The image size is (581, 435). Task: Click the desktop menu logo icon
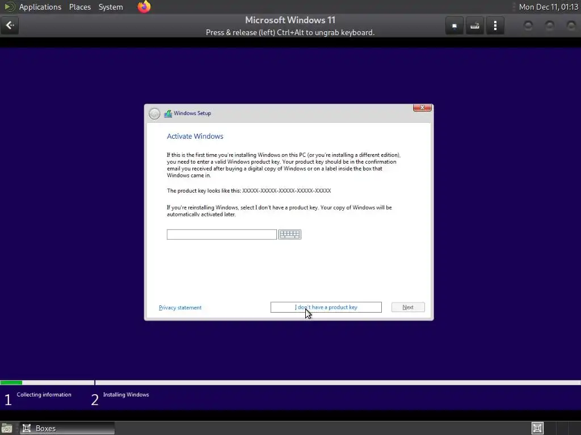pos(9,7)
